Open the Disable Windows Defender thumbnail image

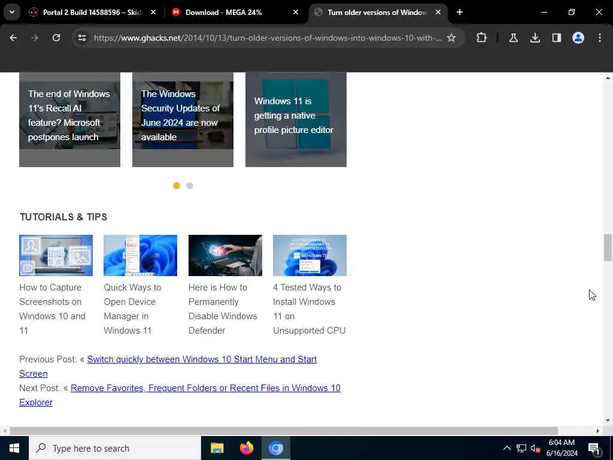[225, 255]
